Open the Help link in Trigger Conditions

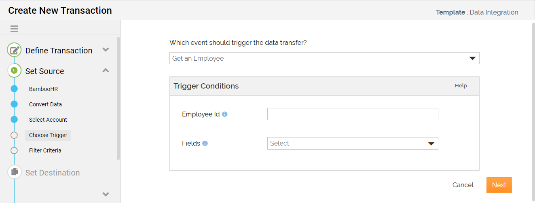pyautogui.click(x=461, y=86)
